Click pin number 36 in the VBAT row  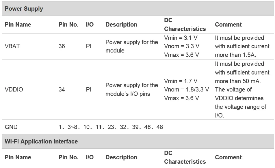[x=62, y=46]
